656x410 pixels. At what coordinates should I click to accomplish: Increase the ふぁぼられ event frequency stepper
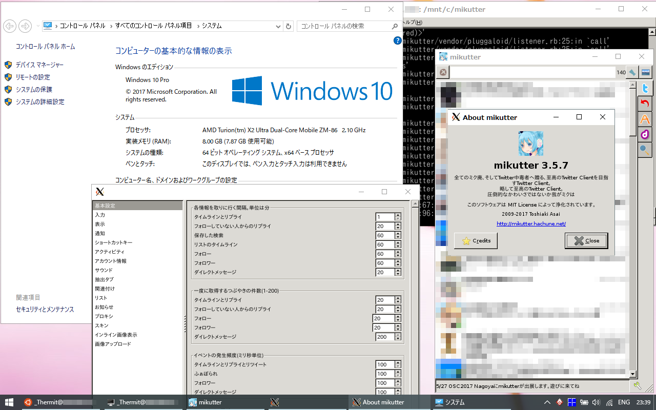click(398, 372)
